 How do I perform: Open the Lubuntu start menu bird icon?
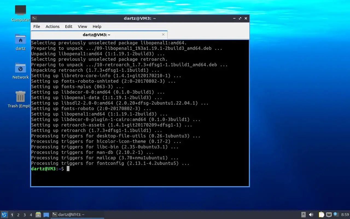click(4, 215)
